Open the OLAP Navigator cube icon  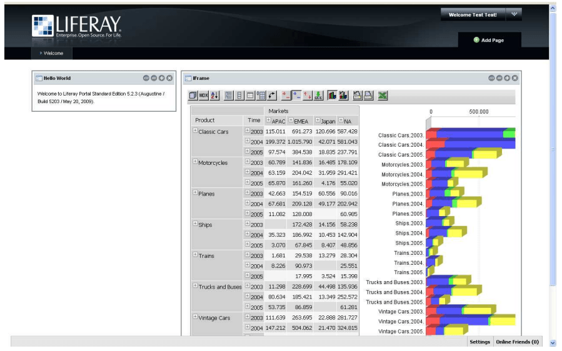coord(194,96)
